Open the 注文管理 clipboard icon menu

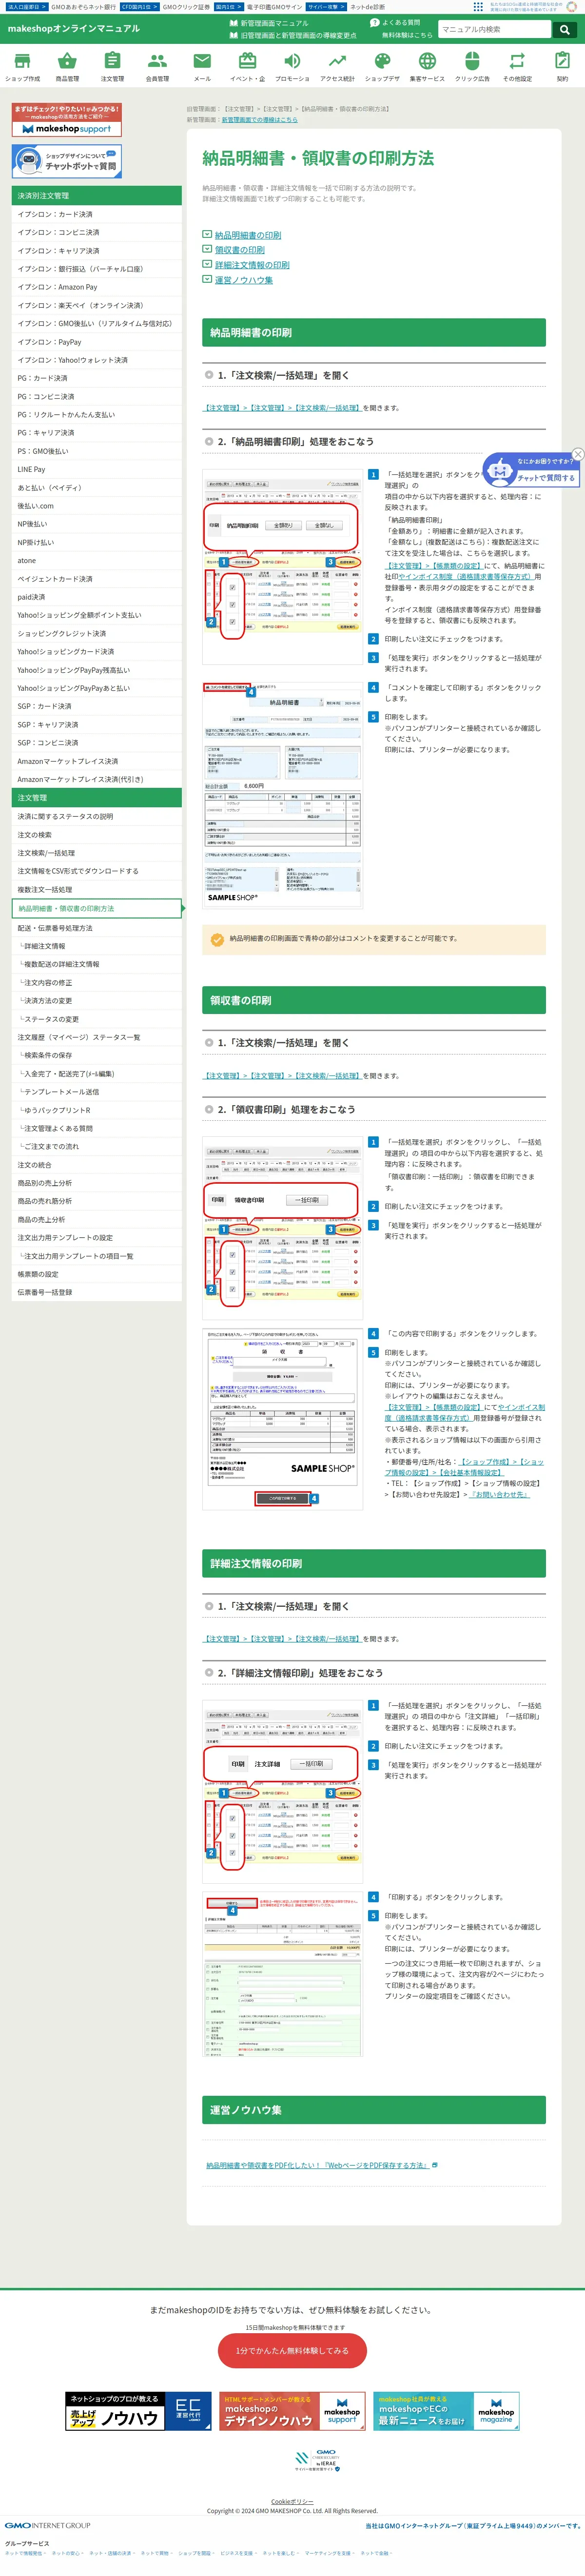tap(112, 67)
